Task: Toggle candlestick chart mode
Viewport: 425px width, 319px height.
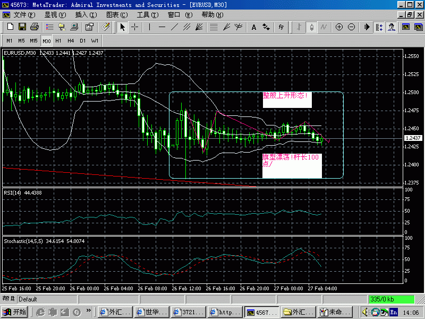Action: tap(311, 27)
